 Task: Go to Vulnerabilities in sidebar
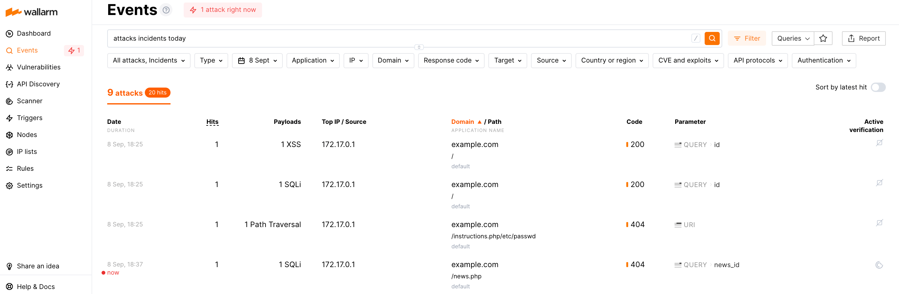(38, 67)
